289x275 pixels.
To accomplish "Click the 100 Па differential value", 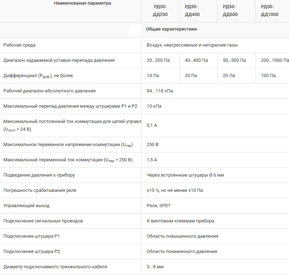I will (x=268, y=76).
